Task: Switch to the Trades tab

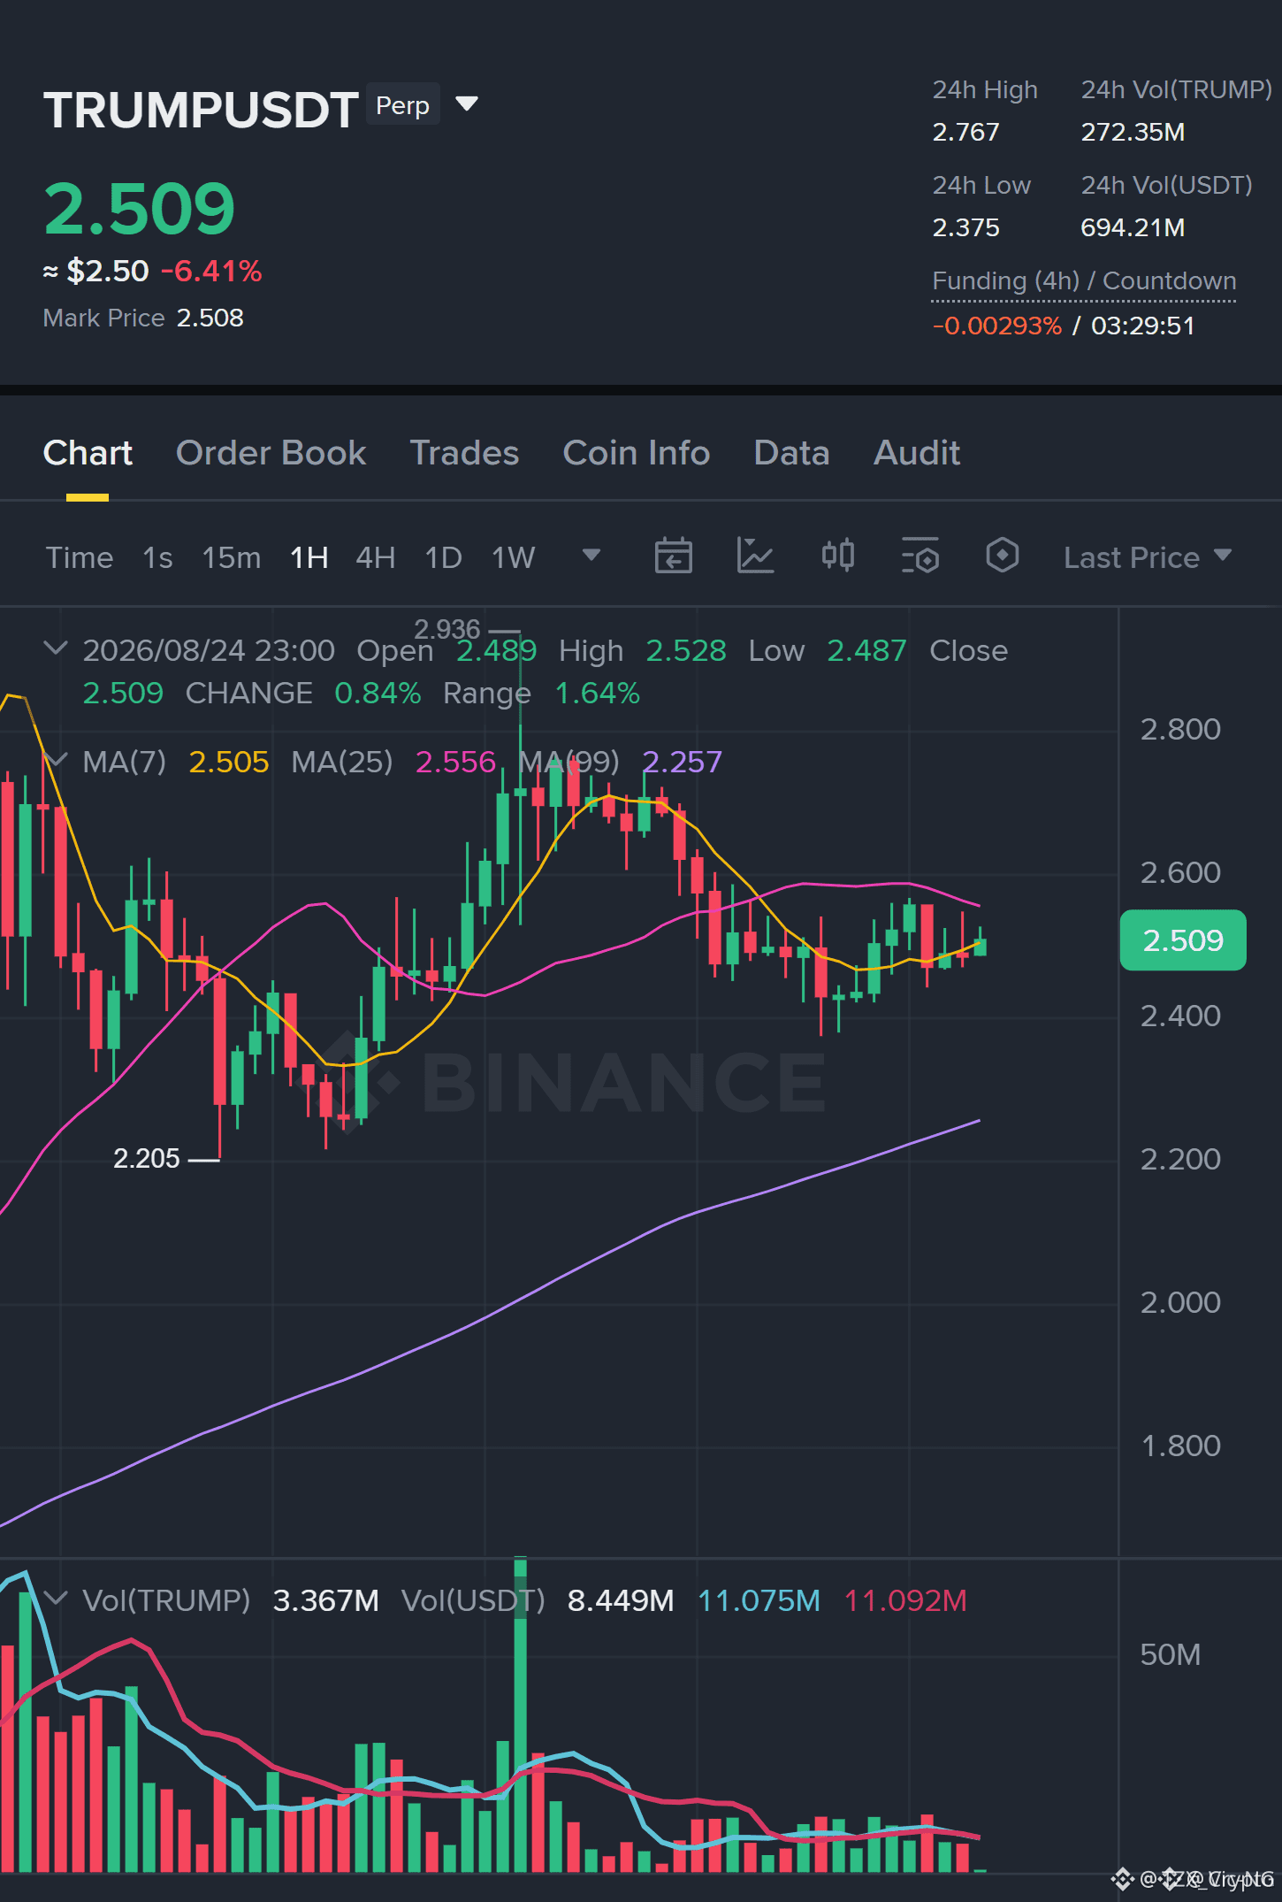Action: [464, 453]
